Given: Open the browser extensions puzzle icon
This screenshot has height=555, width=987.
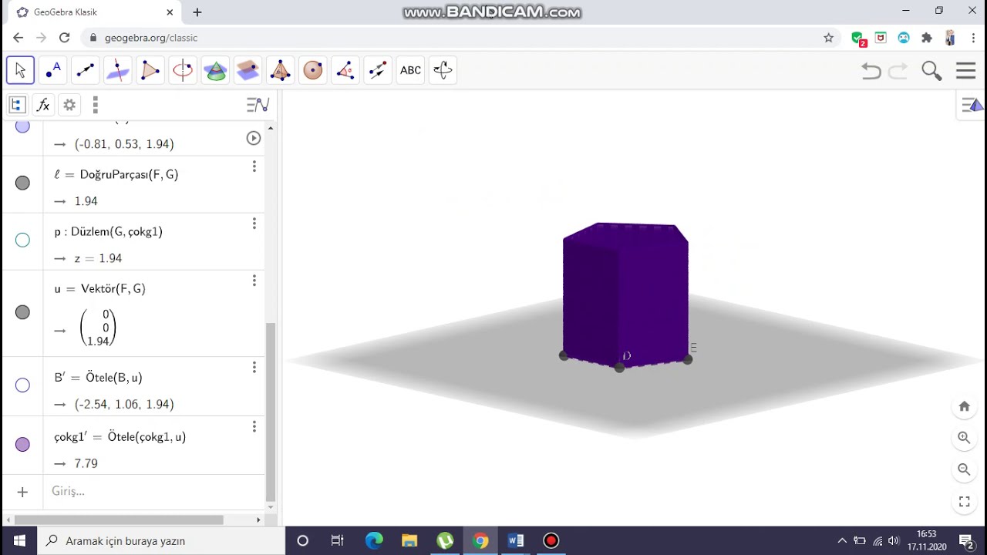Looking at the screenshot, I should 927,38.
